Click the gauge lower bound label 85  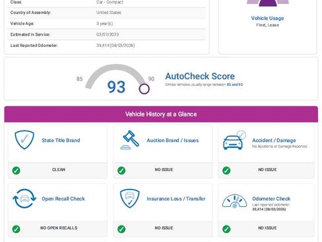tap(80, 79)
